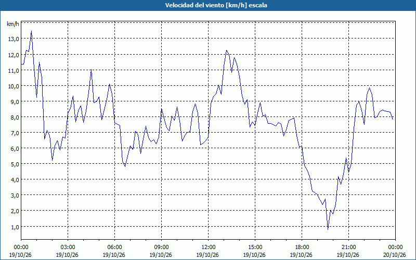This screenshot has width=416, height=260.
Task: Pick the 18:00 time label
Action: pos(302,248)
